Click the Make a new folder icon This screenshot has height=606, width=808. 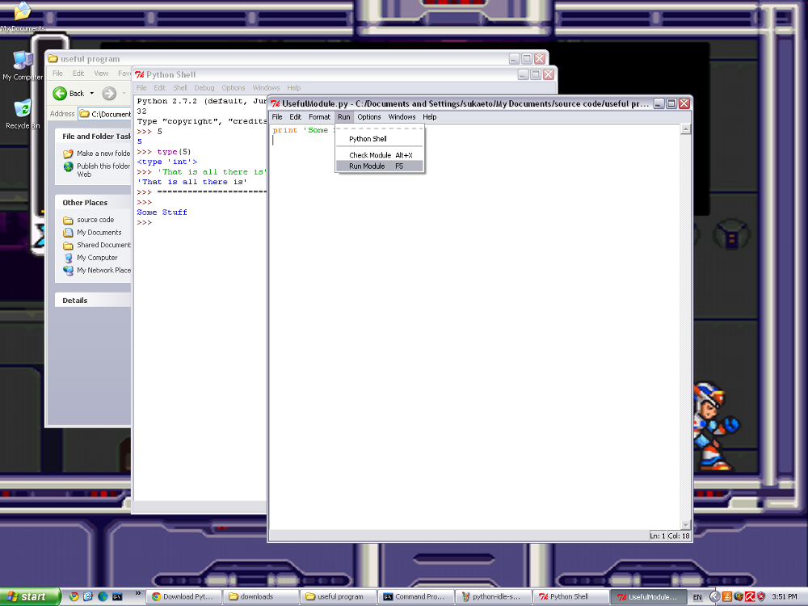(69, 154)
